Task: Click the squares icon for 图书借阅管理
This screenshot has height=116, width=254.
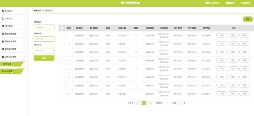Action: [x=2, y=49]
